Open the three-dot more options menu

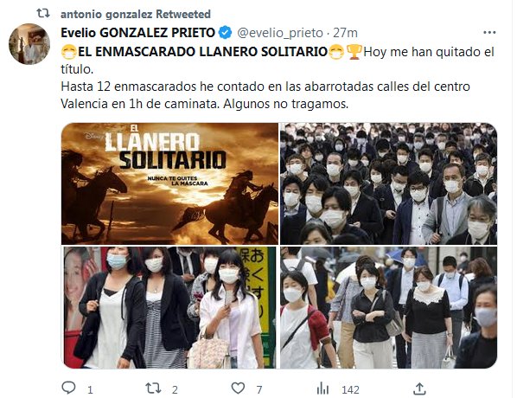point(489,32)
